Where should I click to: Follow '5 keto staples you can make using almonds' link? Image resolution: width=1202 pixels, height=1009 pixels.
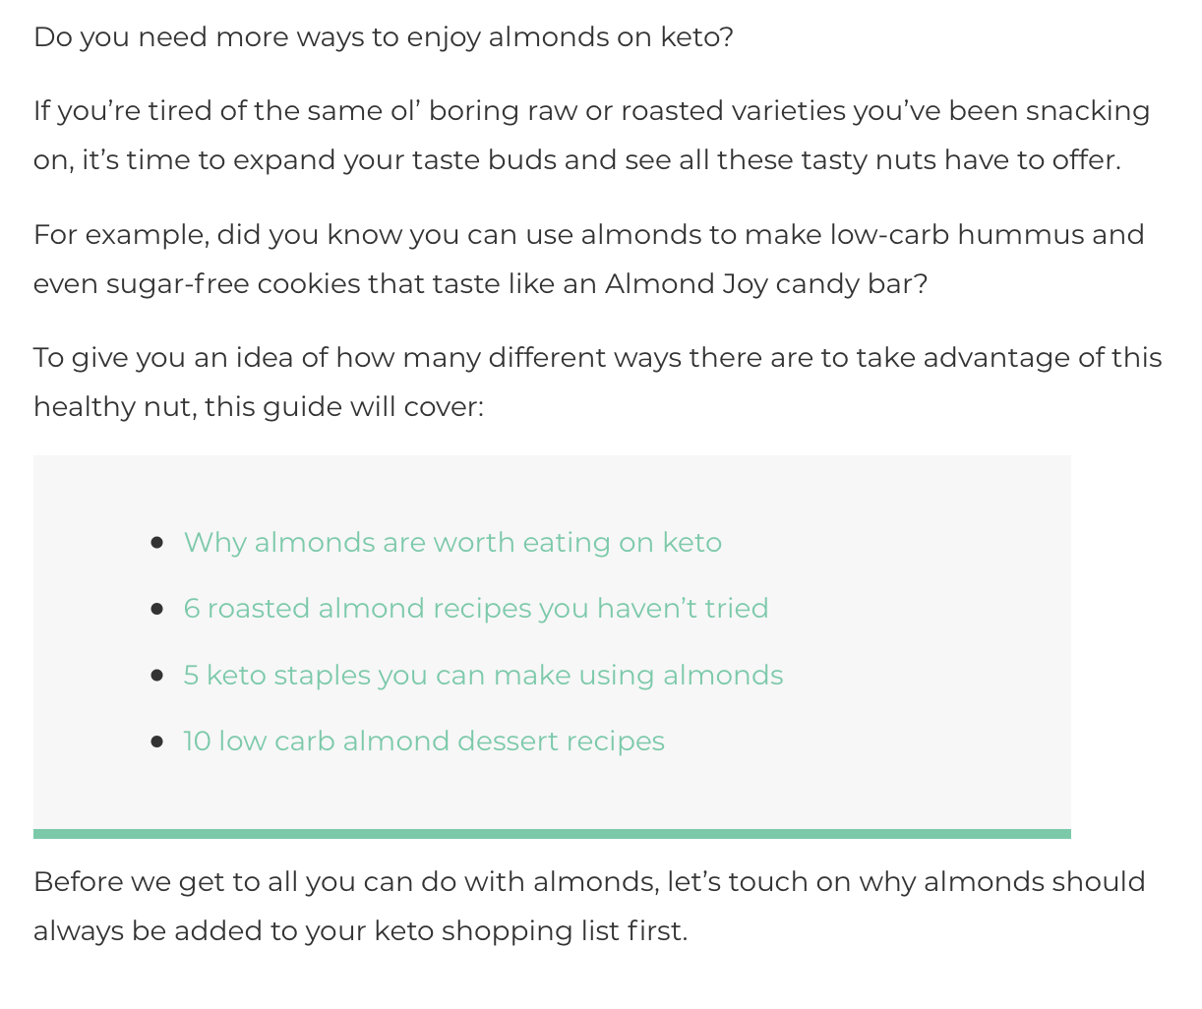click(483, 676)
